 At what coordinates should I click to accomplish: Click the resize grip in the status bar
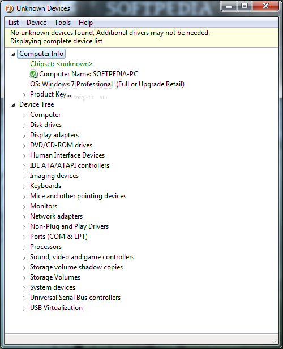[276, 341]
